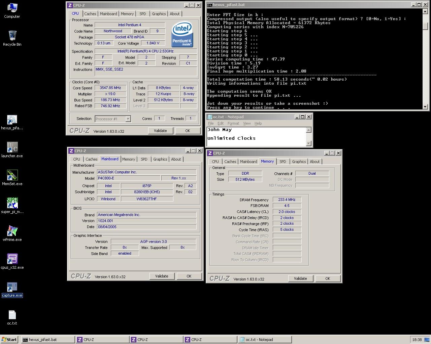Viewport: 431px width, 344px height.
Task: Select the capture.exe desktop icon
Action: (12, 290)
